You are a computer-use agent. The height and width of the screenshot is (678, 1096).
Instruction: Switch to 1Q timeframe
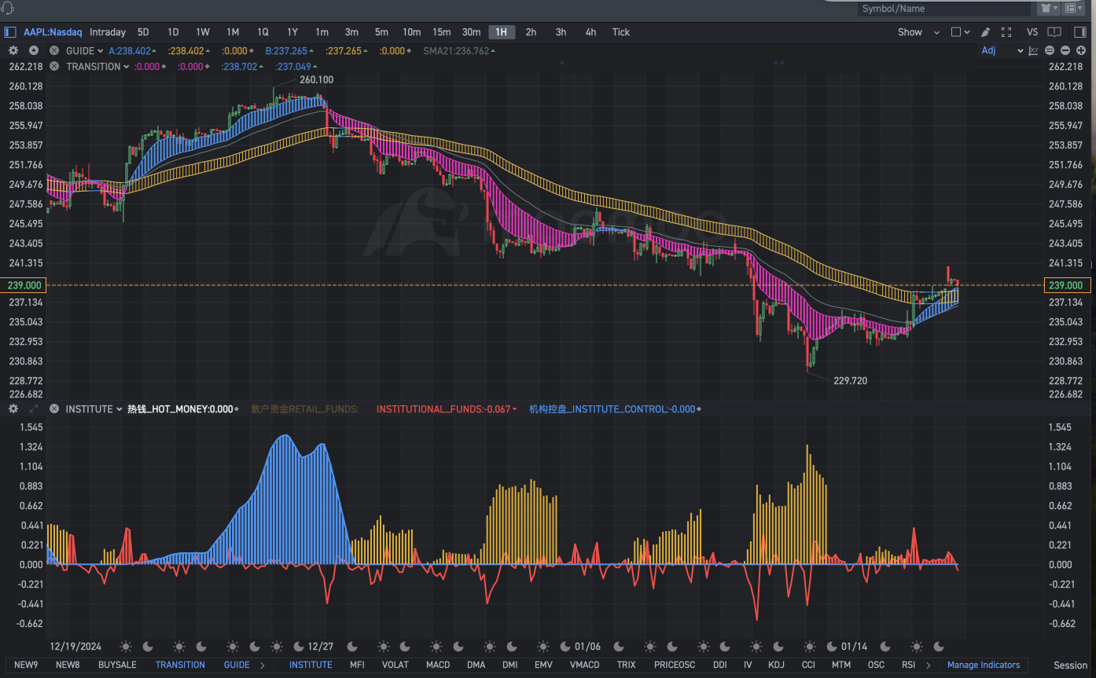point(263,32)
